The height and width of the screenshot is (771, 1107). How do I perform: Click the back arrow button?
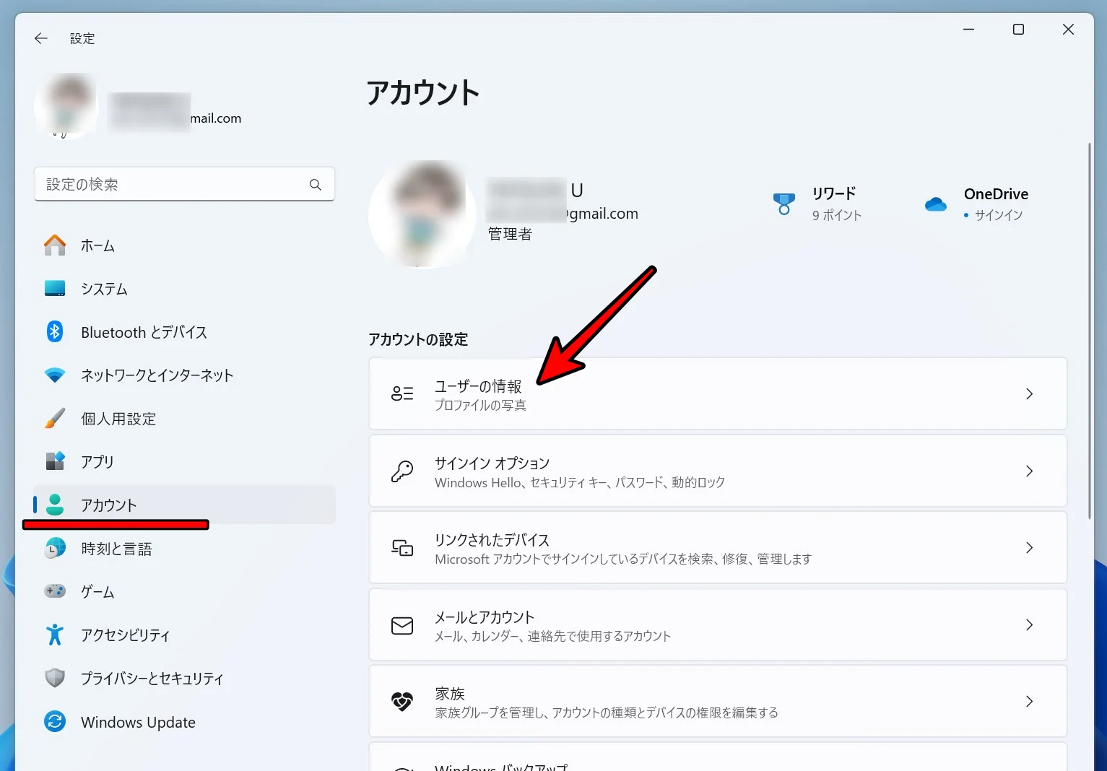pos(40,38)
